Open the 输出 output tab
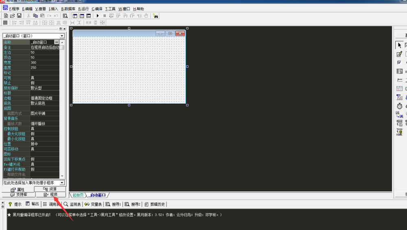This screenshot has height=230, width=407. pyautogui.click(x=32, y=204)
